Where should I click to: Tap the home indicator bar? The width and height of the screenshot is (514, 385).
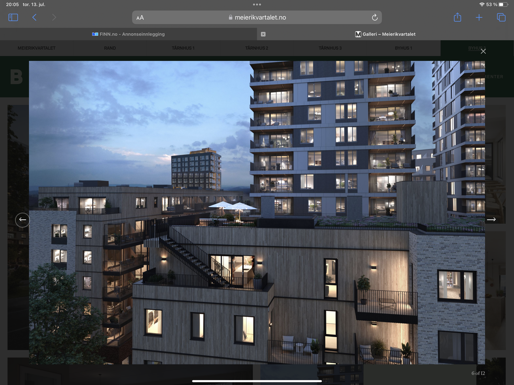pos(257,381)
